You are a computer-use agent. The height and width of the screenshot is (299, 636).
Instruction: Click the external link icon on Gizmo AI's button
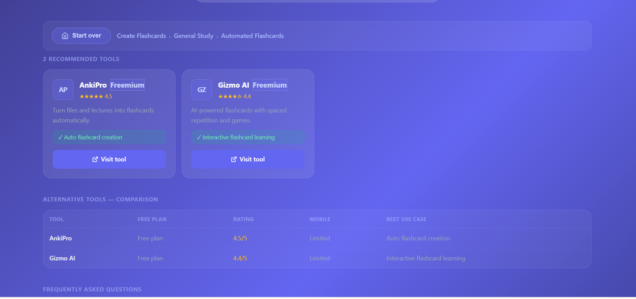(x=234, y=159)
